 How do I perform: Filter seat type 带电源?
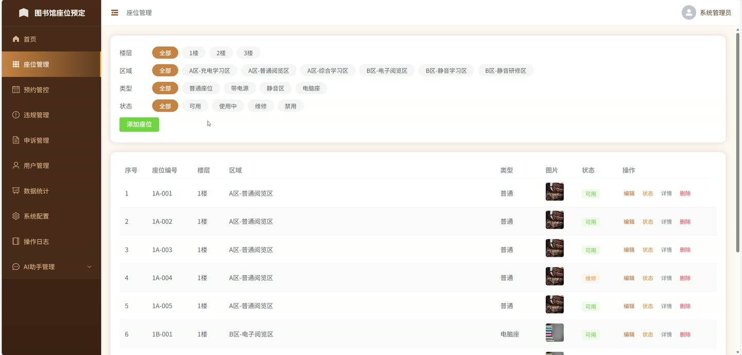click(x=240, y=88)
